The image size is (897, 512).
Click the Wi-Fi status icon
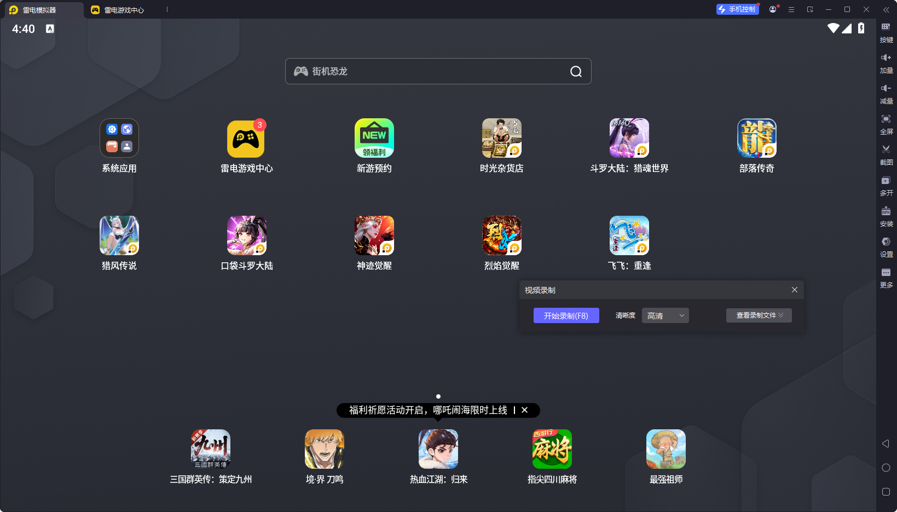pos(834,28)
